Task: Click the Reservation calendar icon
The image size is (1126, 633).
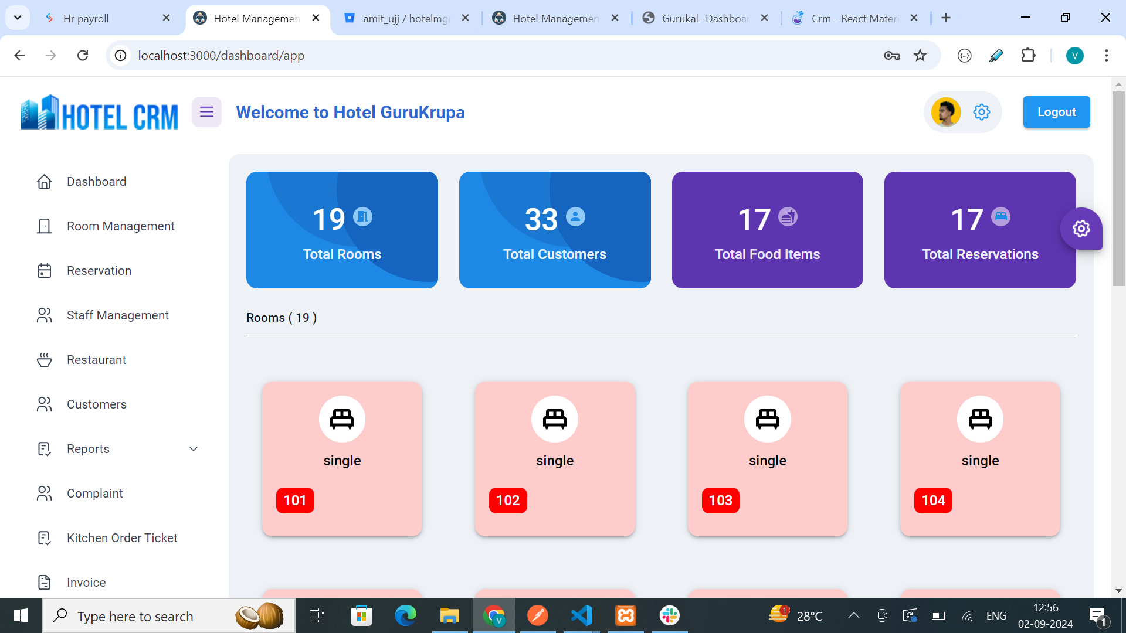Action: point(45,271)
